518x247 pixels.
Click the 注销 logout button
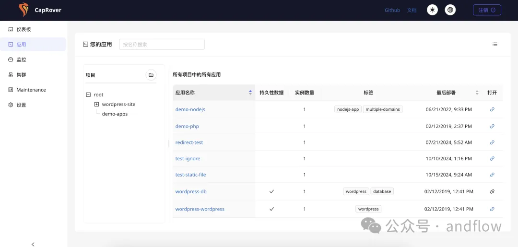coord(487,10)
